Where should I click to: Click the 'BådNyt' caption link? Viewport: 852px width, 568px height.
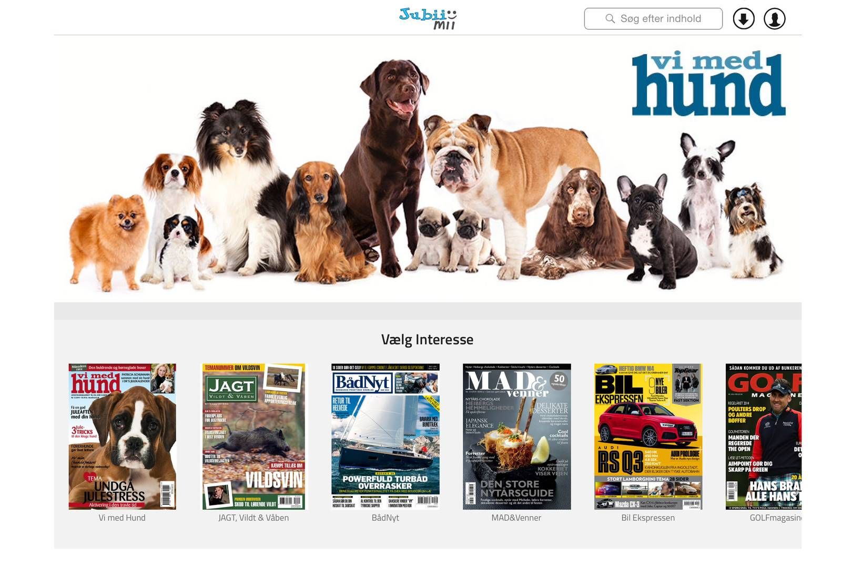[385, 518]
